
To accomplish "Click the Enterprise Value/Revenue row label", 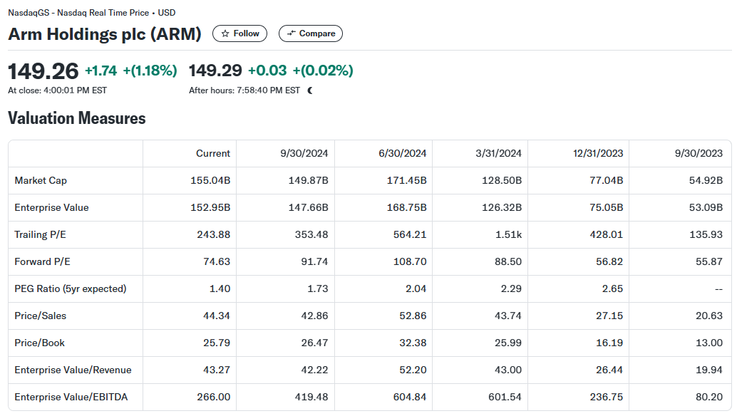I will (x=73, y=370).
